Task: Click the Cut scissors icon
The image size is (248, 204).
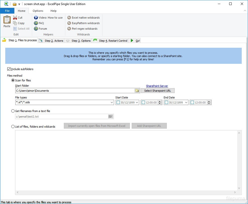Action: 15,18
